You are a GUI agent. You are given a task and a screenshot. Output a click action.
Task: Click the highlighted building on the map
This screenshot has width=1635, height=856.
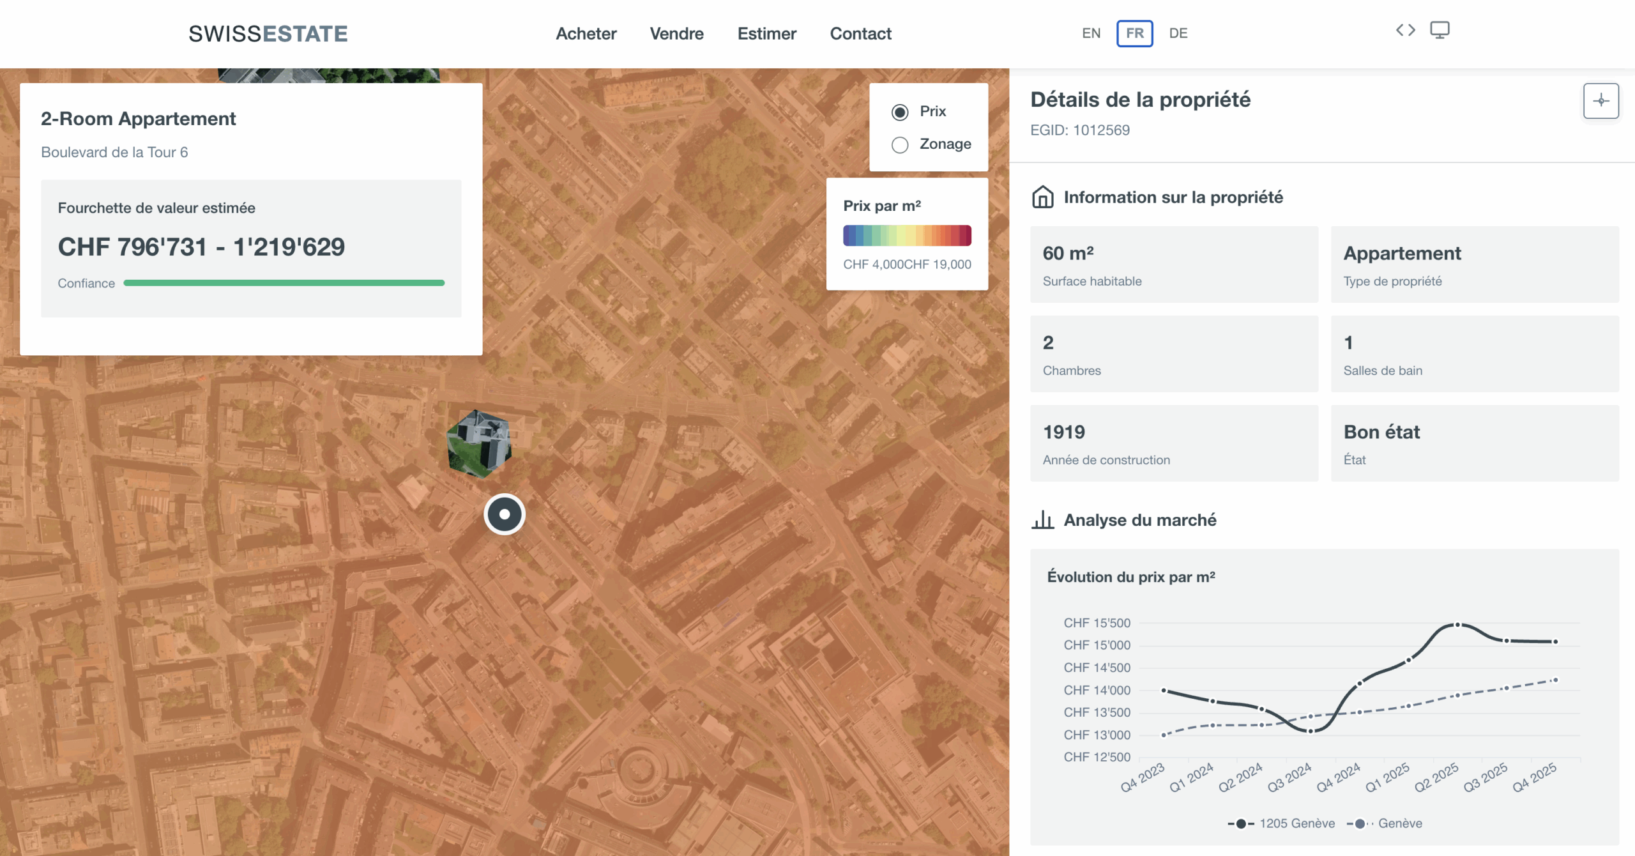(x=480, y=443)
